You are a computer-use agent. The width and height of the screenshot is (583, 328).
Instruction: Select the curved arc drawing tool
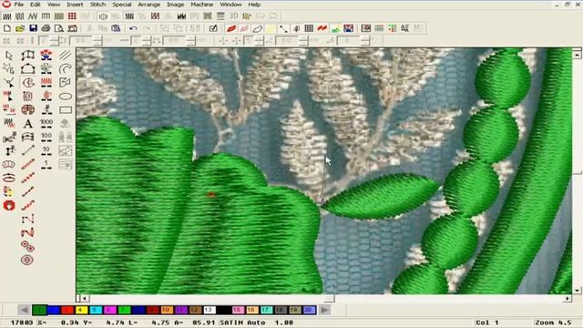click(66, 69)
